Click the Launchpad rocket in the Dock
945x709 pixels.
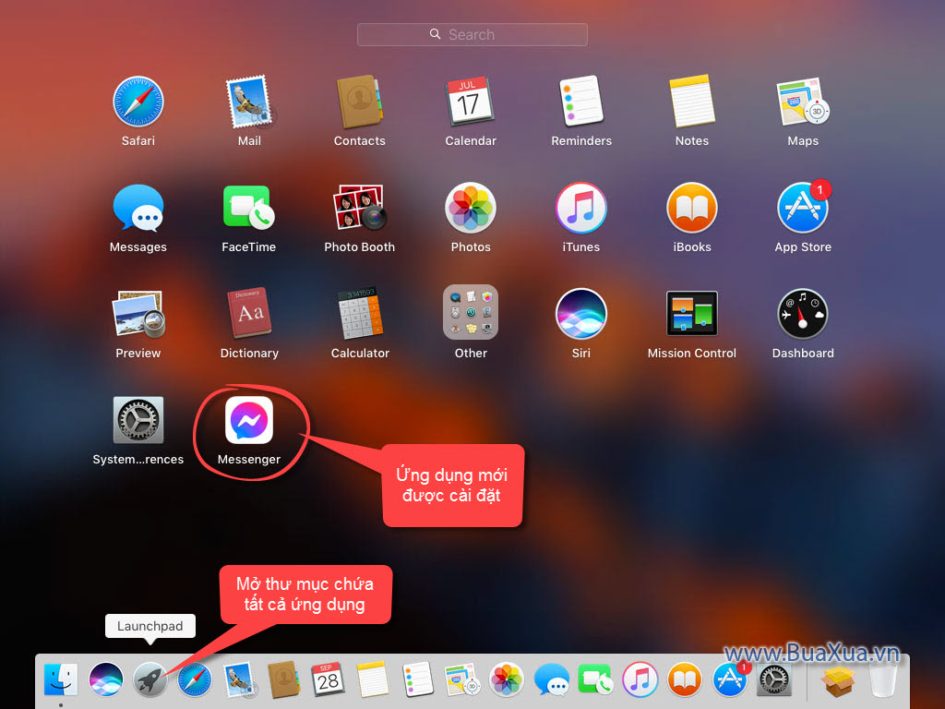pyautogui.click(x=150, y=679)
